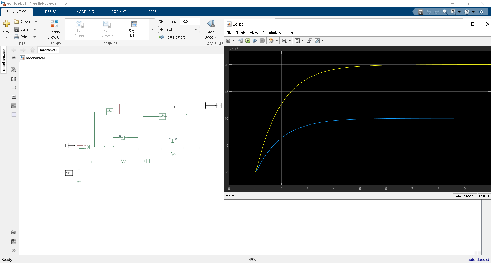Open Scope configuration properties gear icon
The height and width of the screenshot is (263, 491).
(x=228, y=41)
